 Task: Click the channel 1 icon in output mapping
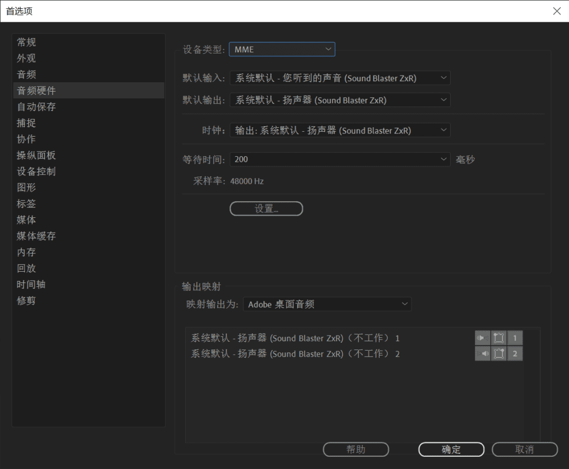[515, 338]
